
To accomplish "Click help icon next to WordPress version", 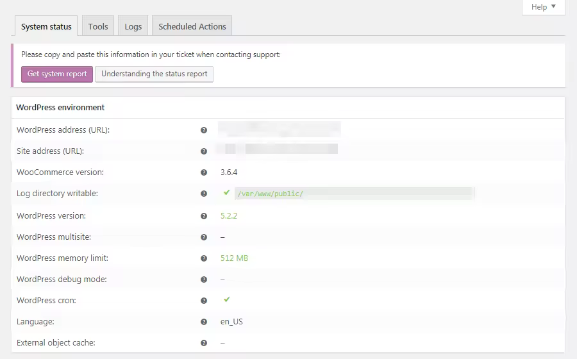I will 204,216.
